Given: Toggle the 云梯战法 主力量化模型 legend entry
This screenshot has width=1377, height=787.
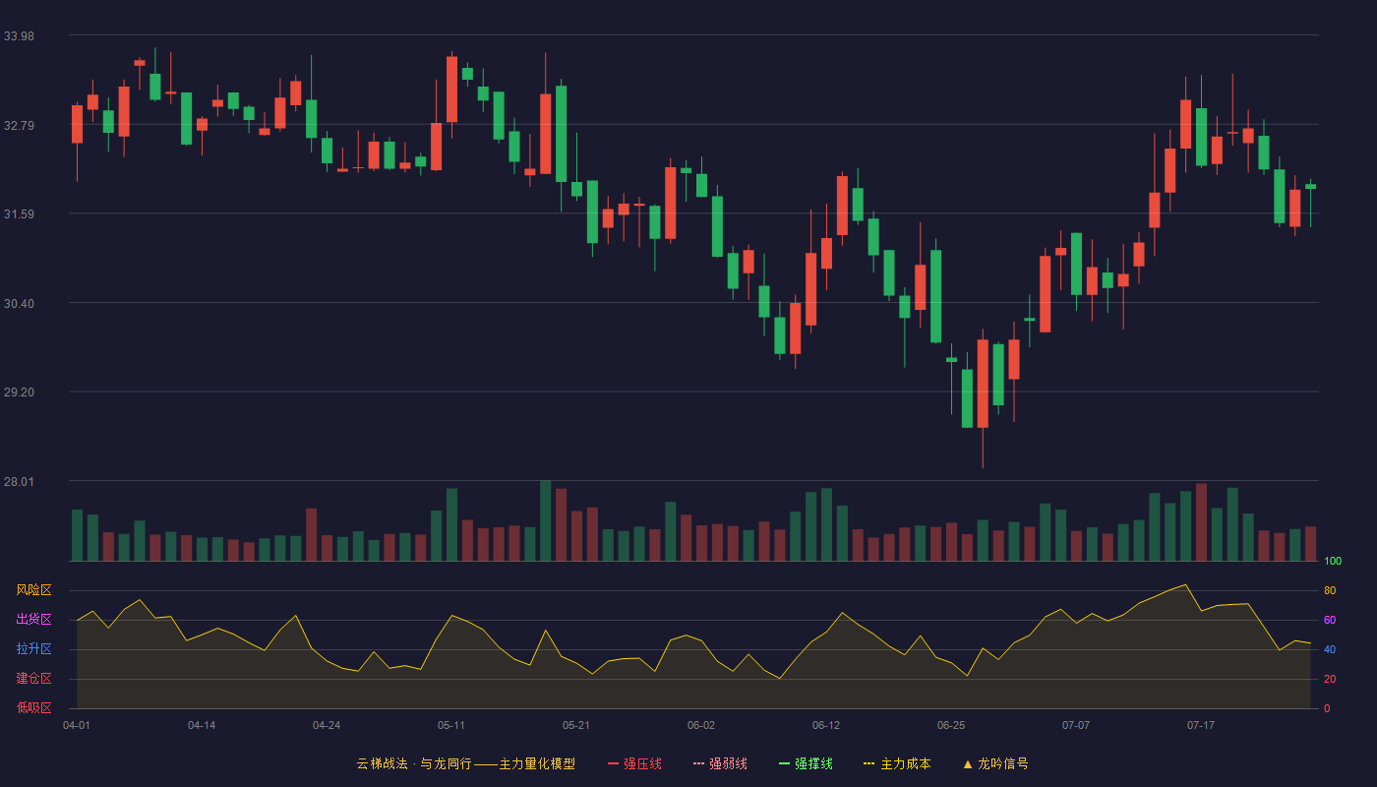Looking at the screenshot, I should [466, 763].
